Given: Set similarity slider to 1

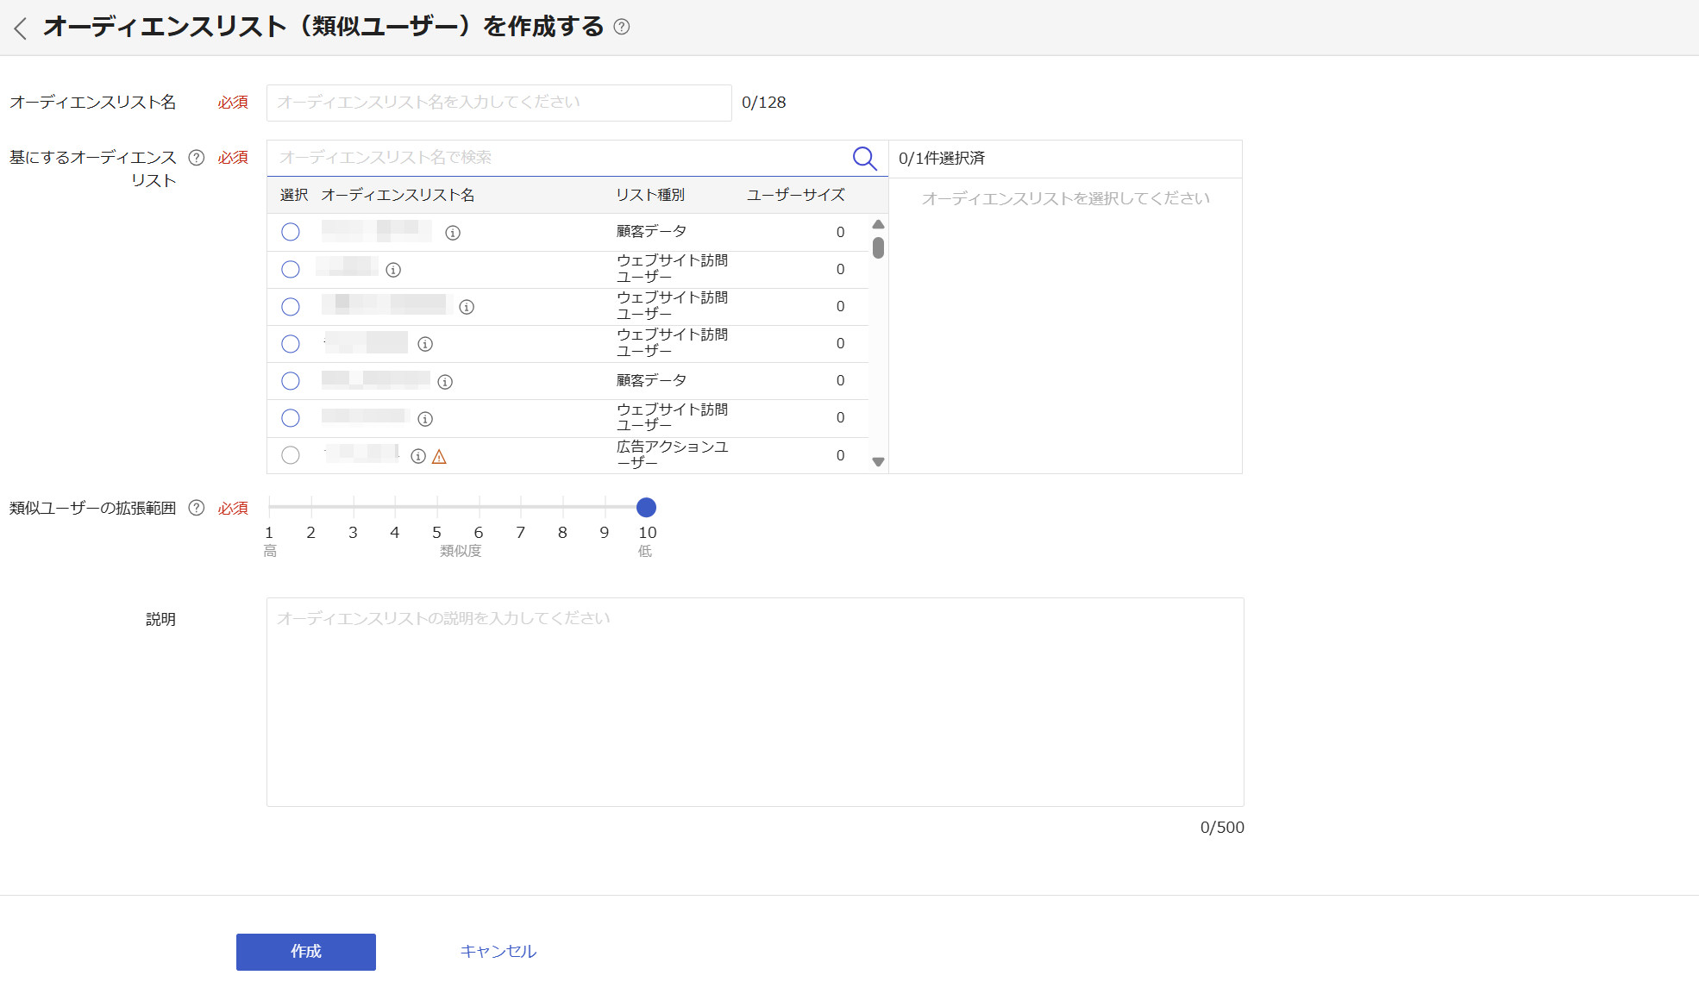Looking at the screenshot, I should tap(269, 508).
